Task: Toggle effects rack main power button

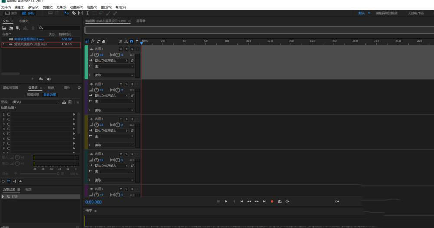Action: tap(3, 181)
